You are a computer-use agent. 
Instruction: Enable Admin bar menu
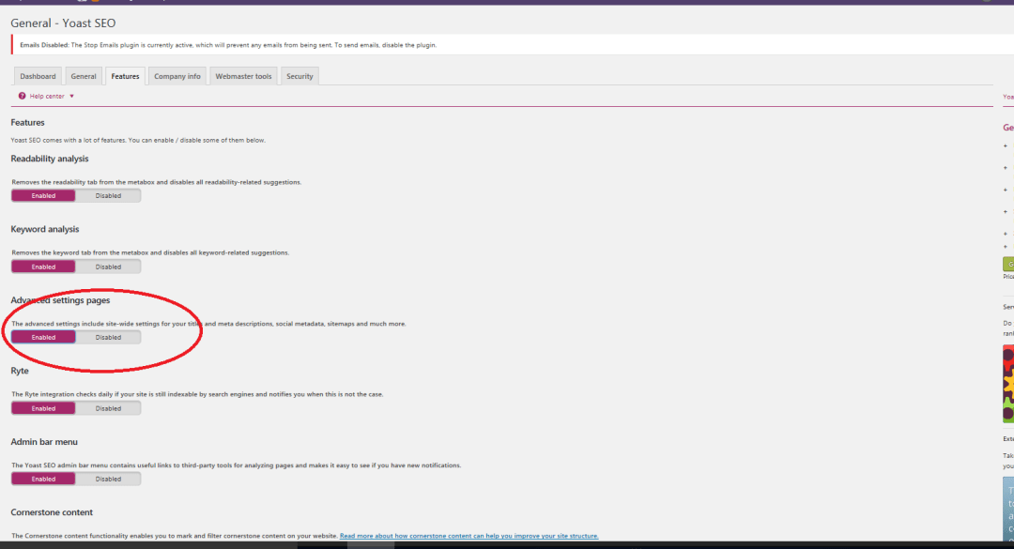click(43, 479)
